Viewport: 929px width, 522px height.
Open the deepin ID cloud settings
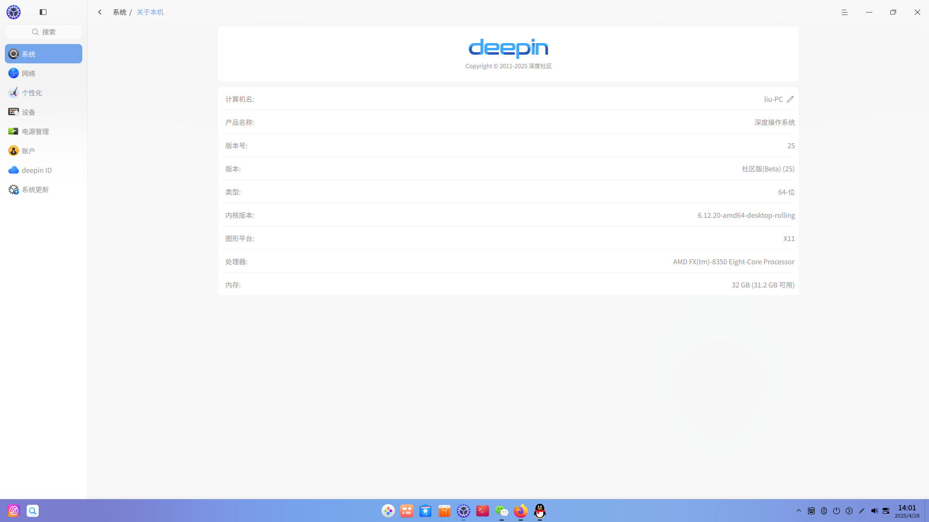point(44,170)
